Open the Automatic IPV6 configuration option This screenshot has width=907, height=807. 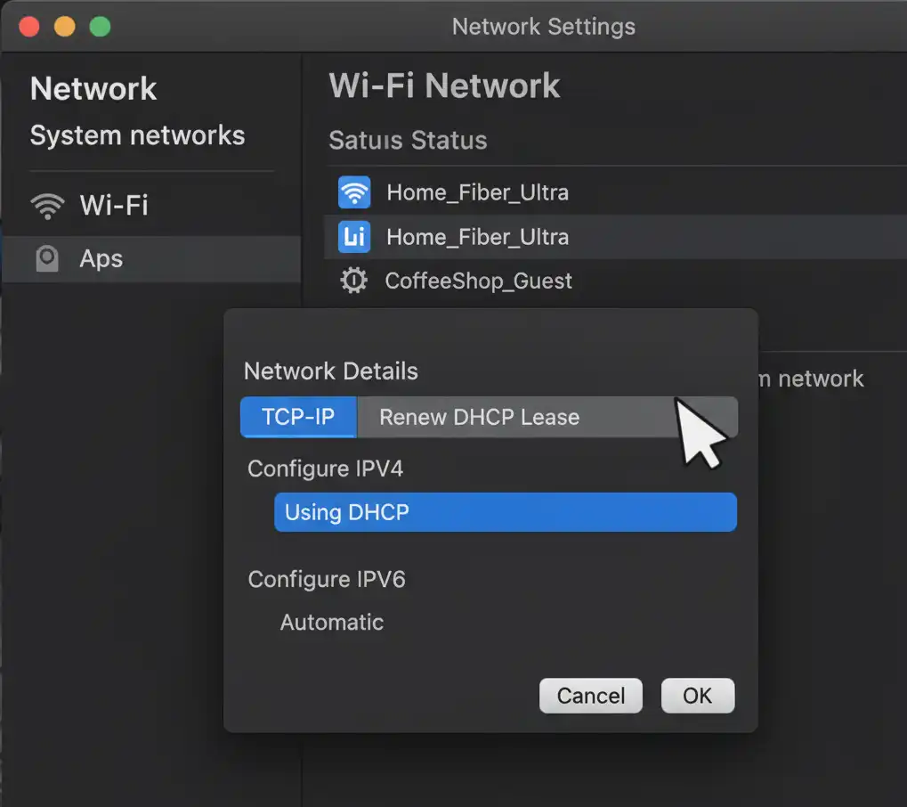(332, 623)
